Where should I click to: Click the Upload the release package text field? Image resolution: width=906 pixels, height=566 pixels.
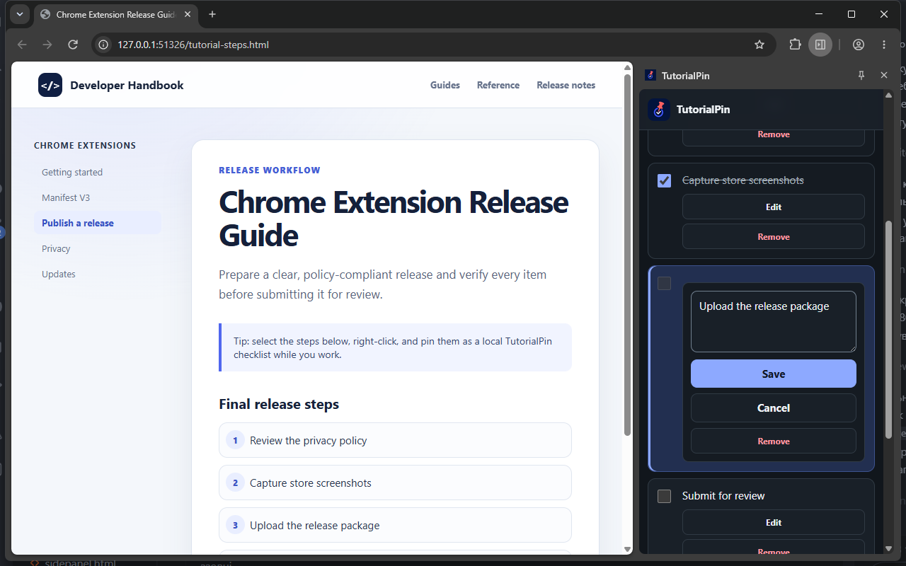coord(774,321)
